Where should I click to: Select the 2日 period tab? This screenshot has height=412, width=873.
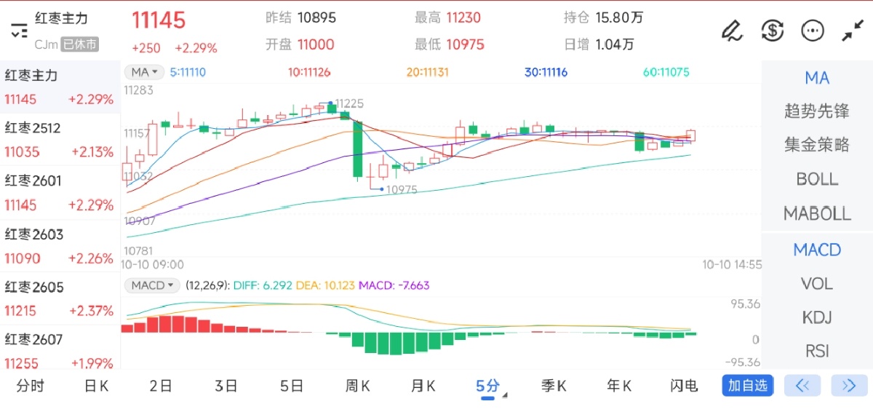(x=161, y=386)
